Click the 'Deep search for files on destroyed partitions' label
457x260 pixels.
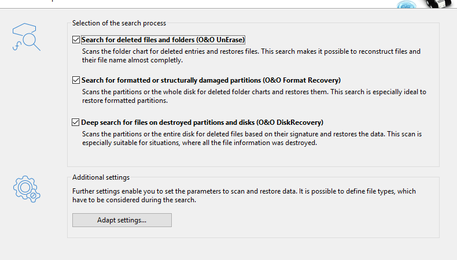tap(202, 122)
